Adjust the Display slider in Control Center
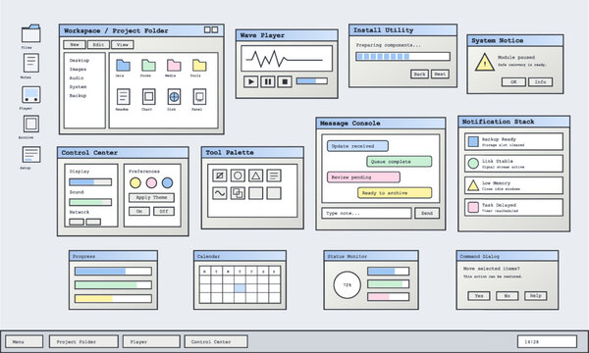589x353 pixels. click(x=90, y=182)
